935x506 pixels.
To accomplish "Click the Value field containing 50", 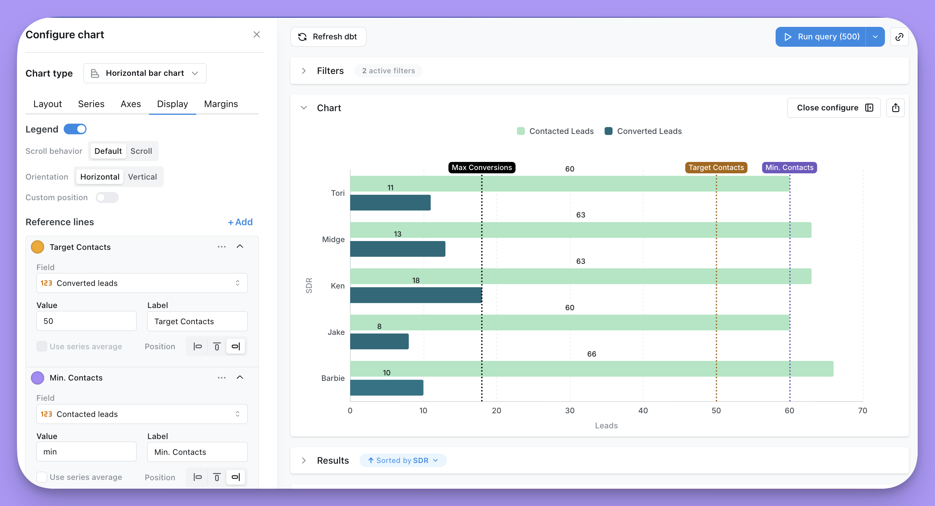I will pyautogui.click(x=87, y=321).
